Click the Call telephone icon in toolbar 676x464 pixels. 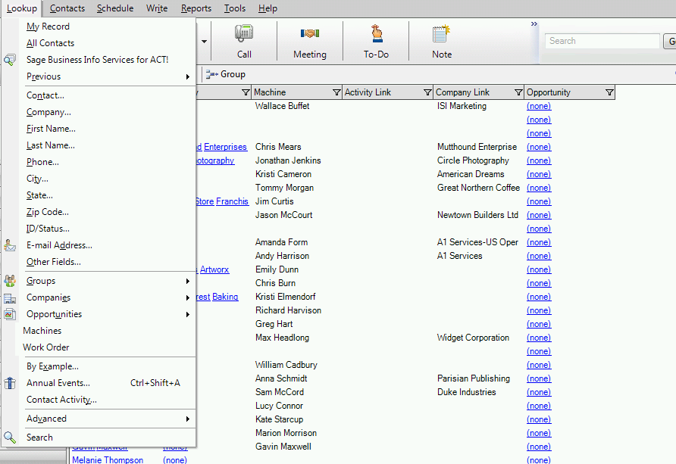(x=244, y=33)
